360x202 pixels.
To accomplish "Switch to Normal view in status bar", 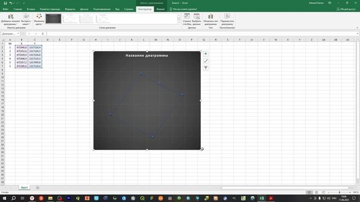I will [x=309, y=192].
